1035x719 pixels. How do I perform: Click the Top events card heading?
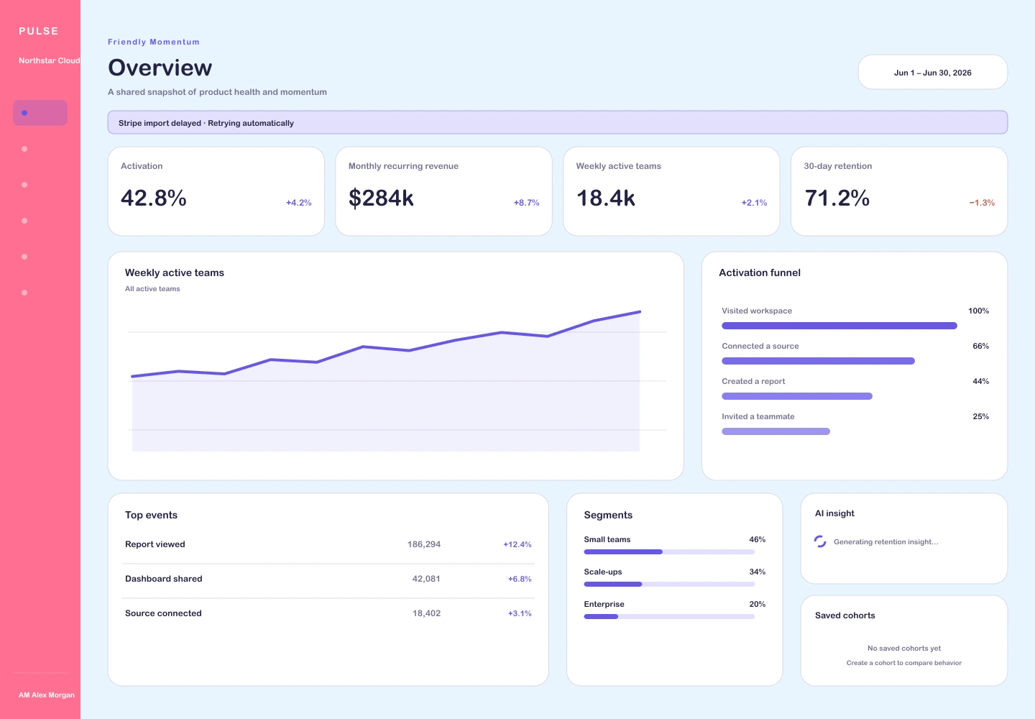tap(151, 515)
